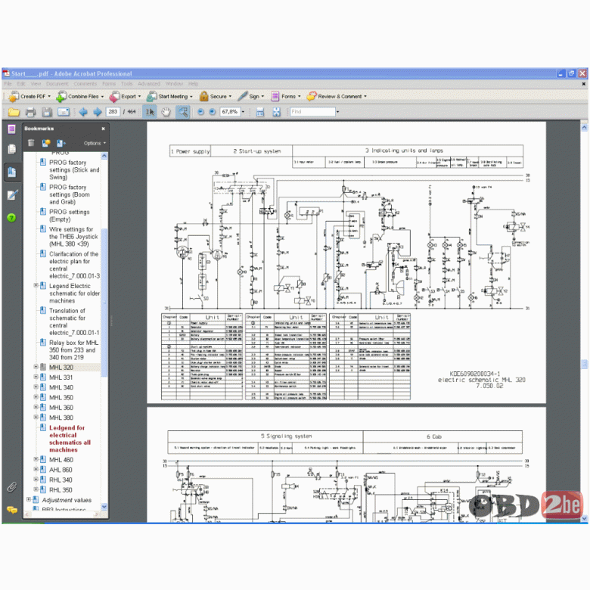The height and width of the screenshot is (590, 590).
Task: Click the Open folder icon
Action: pos(14,112)
